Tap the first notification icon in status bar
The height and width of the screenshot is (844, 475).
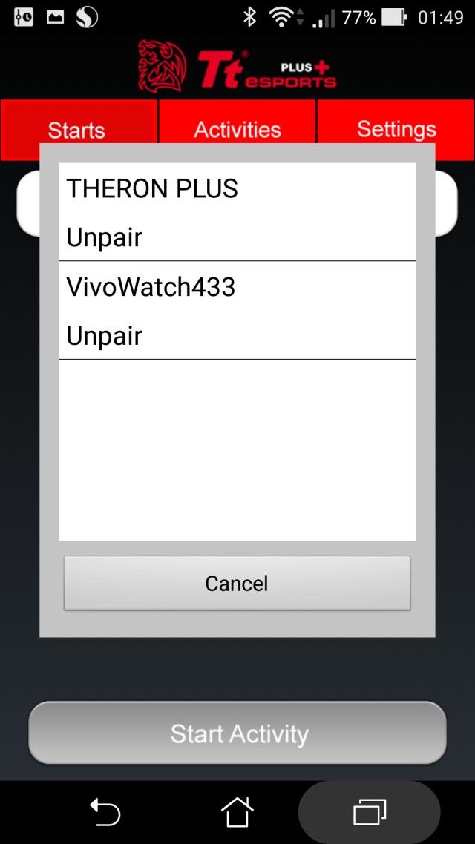[23, 17]
